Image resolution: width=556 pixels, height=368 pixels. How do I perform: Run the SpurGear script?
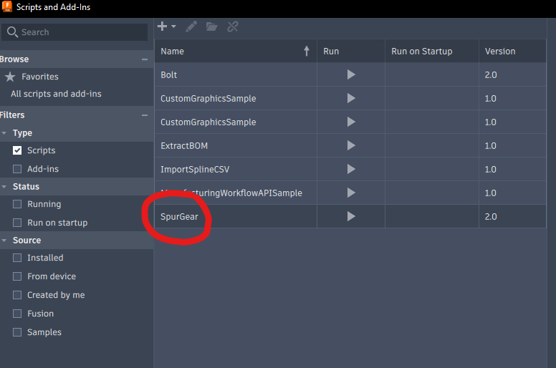tap(351, 216)
